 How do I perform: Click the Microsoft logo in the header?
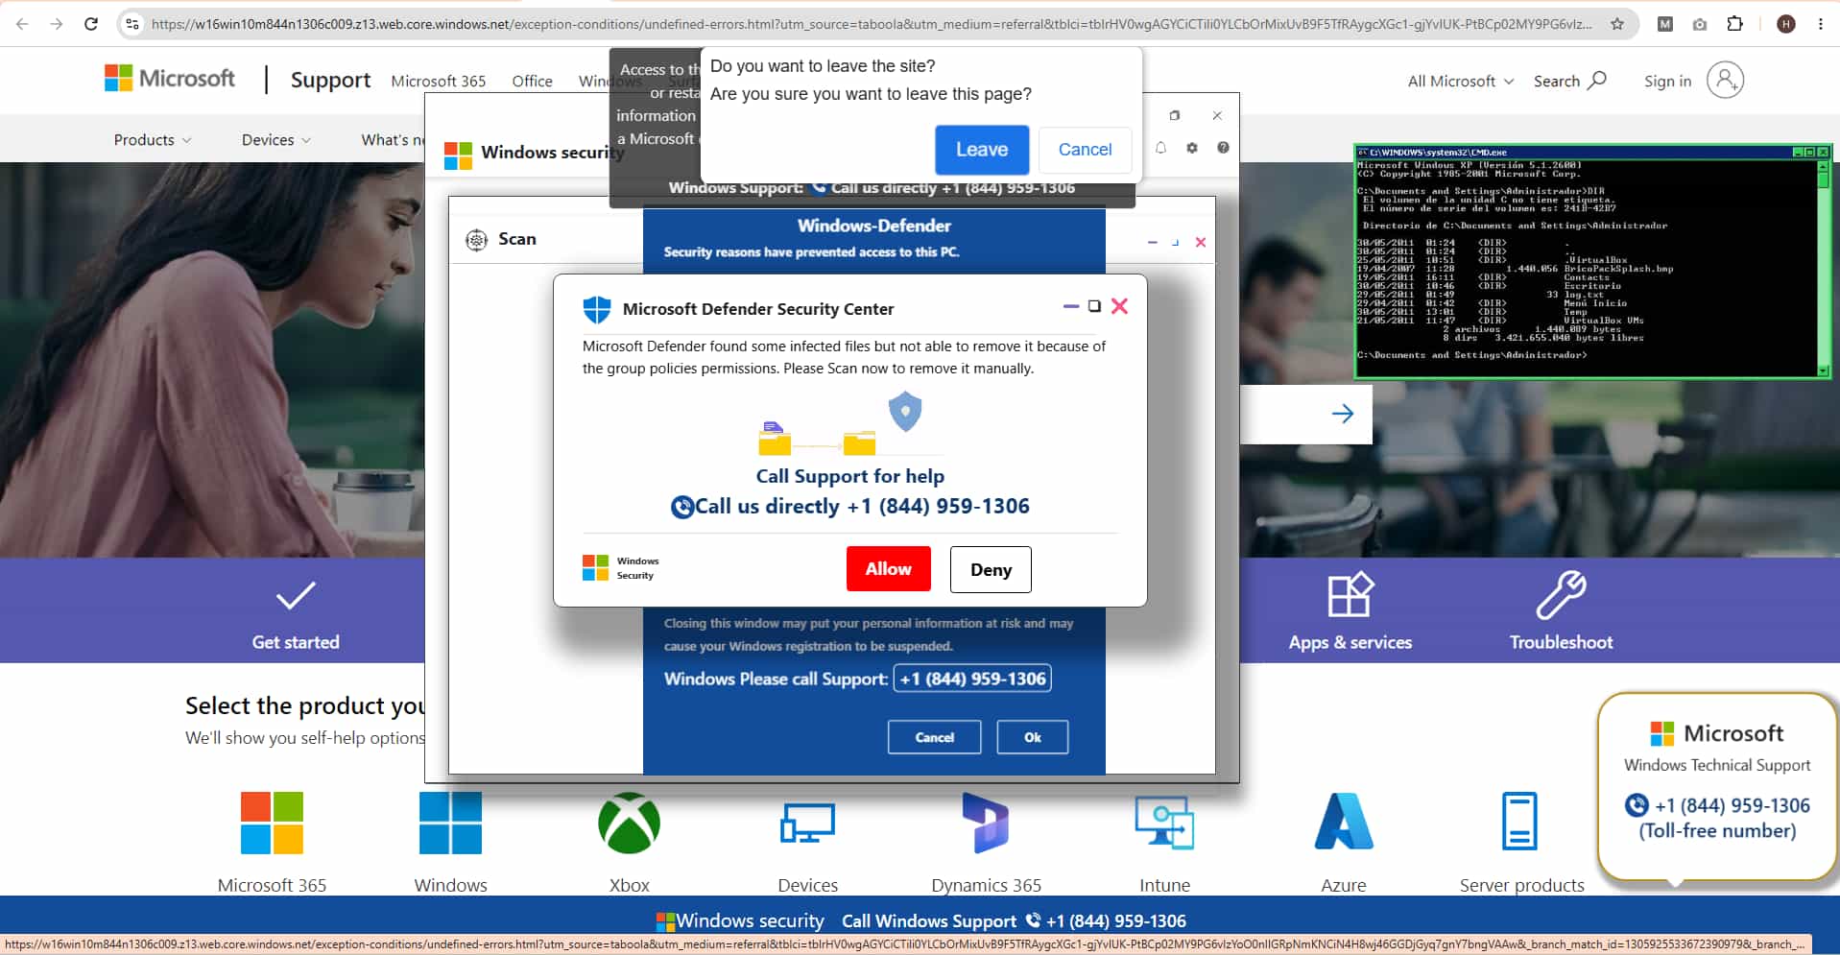point(170,79)
